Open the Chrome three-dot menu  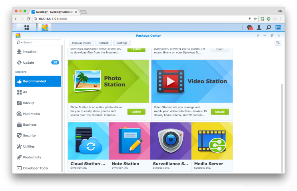click(281, 19)
